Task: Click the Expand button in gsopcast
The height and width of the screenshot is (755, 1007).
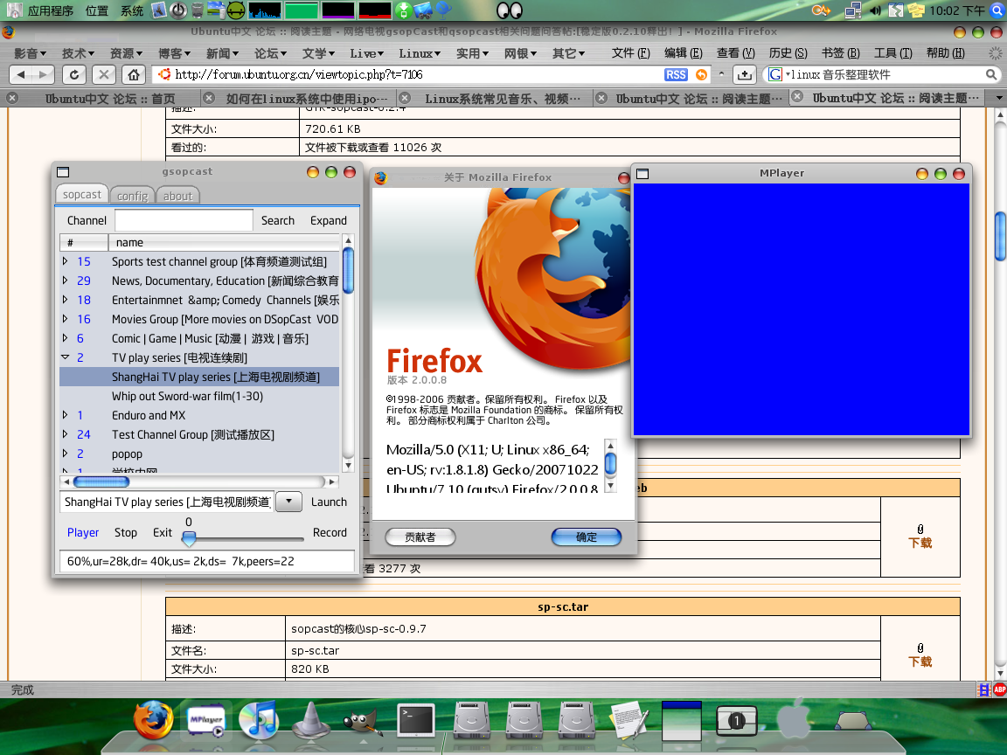Action: coord(328,220)
